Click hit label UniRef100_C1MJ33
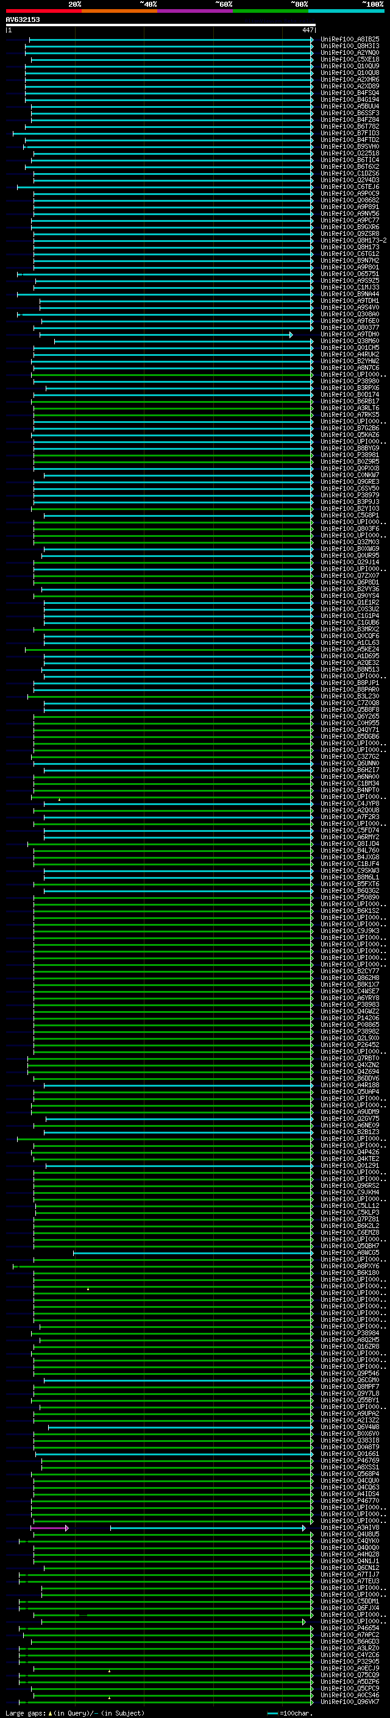Image resolution: width=390 pixels, height=1718 pixels. point(350,288)
